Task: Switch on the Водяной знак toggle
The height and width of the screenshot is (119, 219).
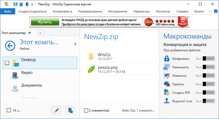Action: (209, 101)
